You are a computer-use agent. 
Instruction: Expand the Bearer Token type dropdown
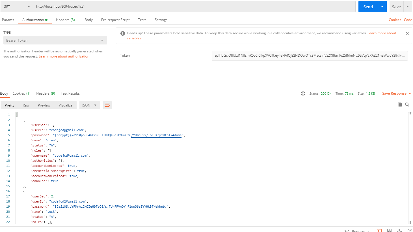coord(55,40)
